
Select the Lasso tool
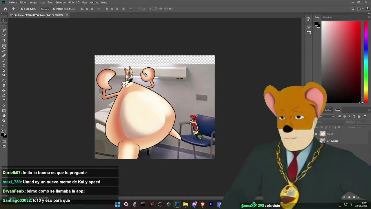[x=4, y=30]
